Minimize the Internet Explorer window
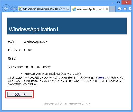This screenshot has height=112, width=133. click(112, 3)
